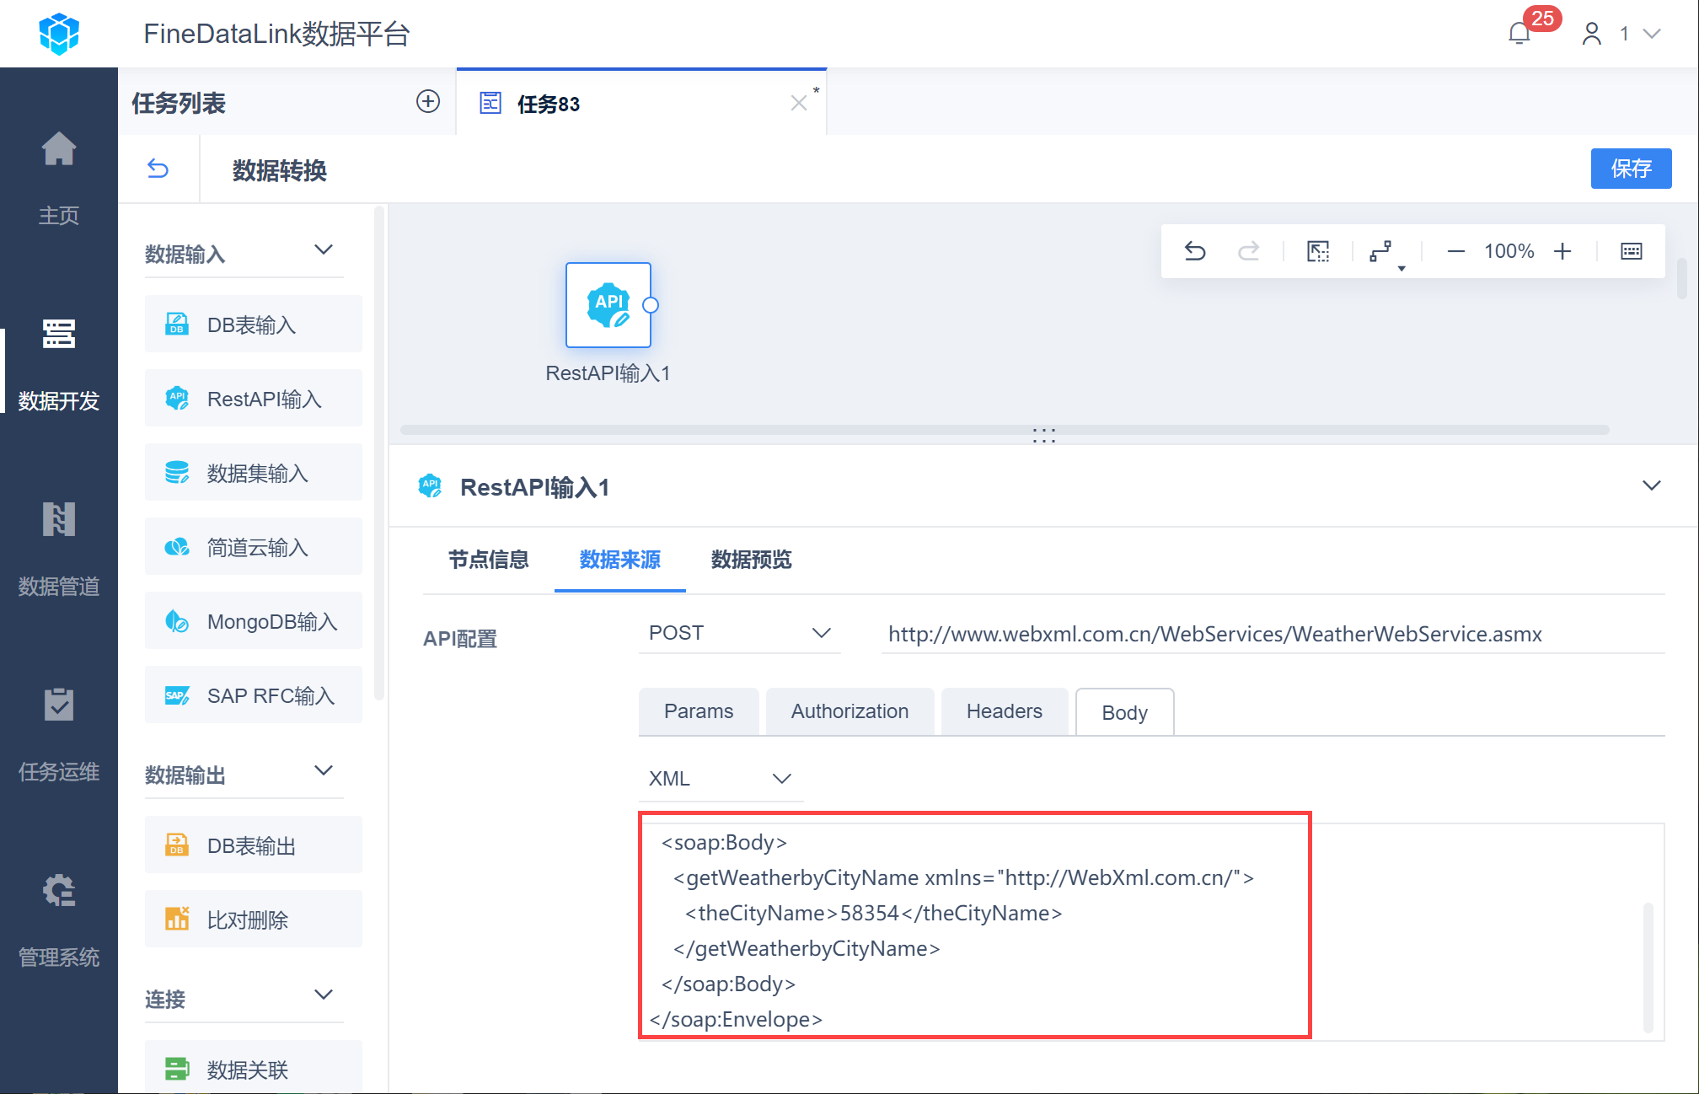This screenshot has height=1094, width=1699.
Task: Click the API URL input field
Action: coord(1271,634)
